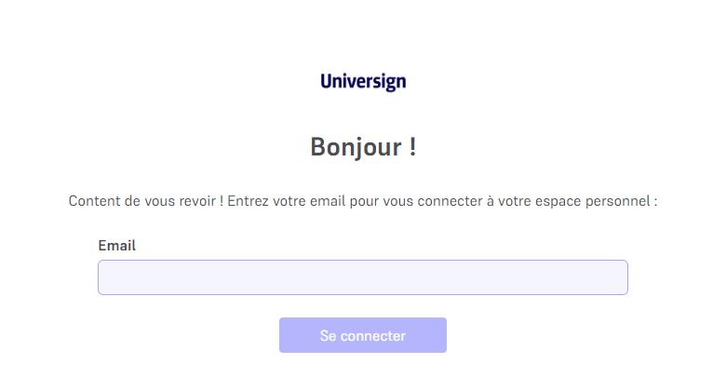Select the Email field label
The image size is (726, 391).
116,245
